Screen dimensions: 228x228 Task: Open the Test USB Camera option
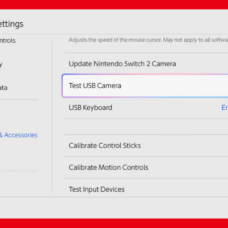click(145, 86)
